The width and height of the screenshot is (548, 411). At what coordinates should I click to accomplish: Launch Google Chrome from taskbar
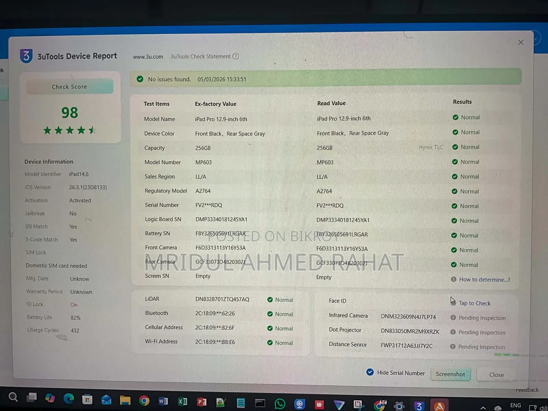144,401
